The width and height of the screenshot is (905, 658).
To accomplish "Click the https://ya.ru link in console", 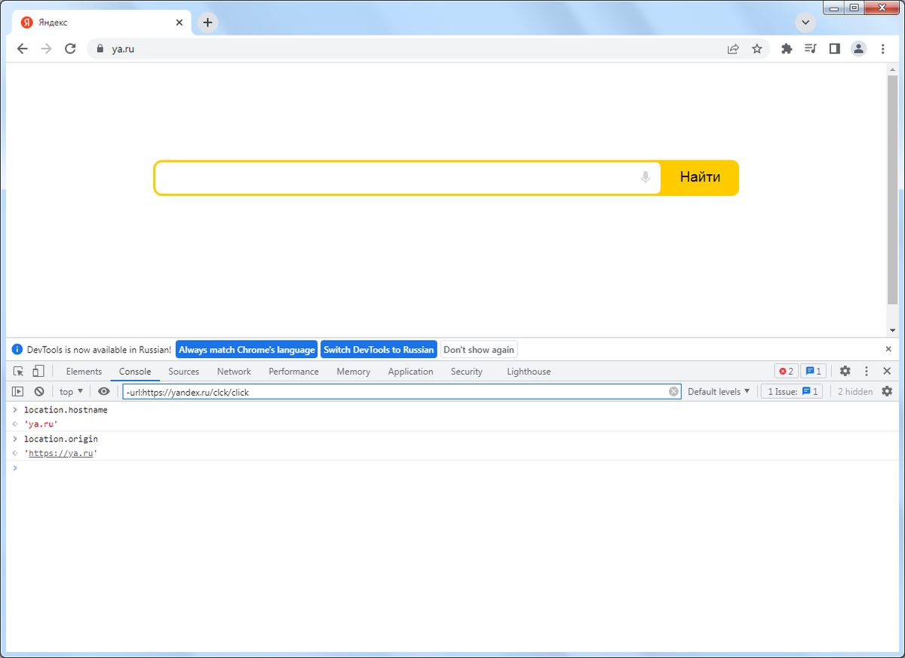I will [60, 454].
